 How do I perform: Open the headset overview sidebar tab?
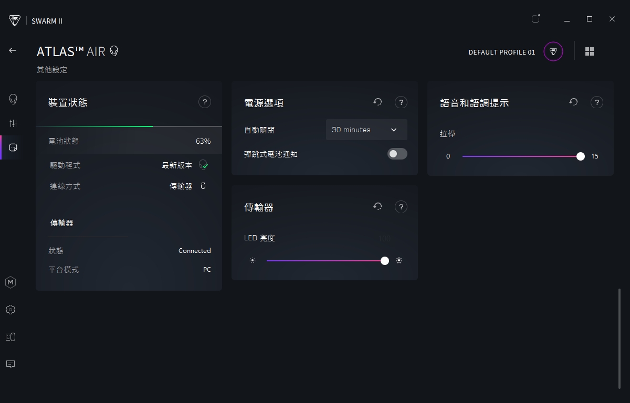[x=13, y=99]
